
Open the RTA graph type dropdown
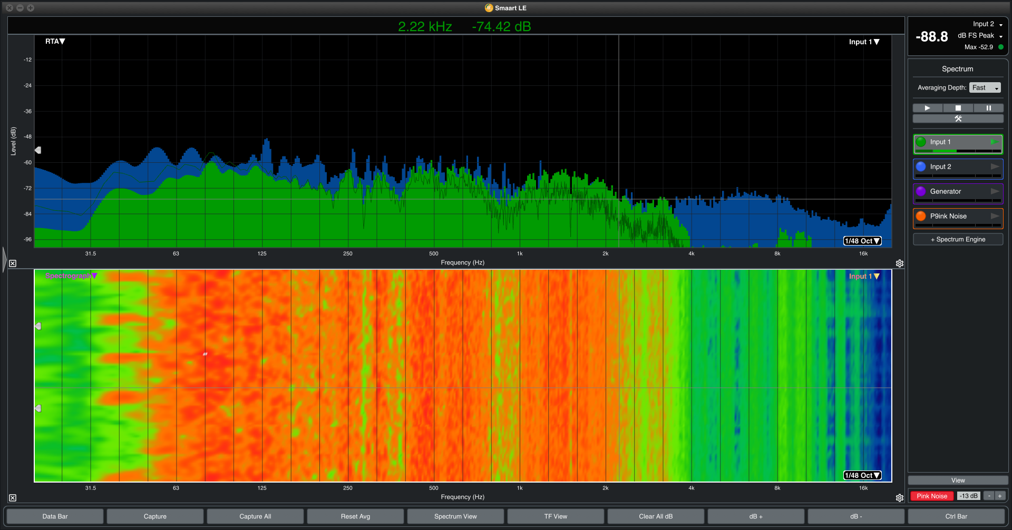point(55,42)
